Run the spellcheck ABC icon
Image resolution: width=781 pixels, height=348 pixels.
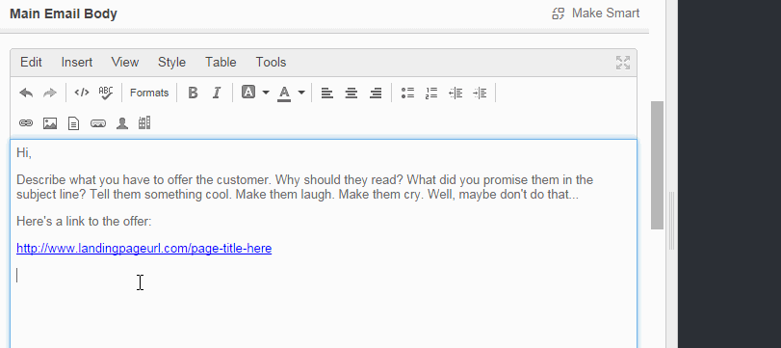click(x=106, y=93)
